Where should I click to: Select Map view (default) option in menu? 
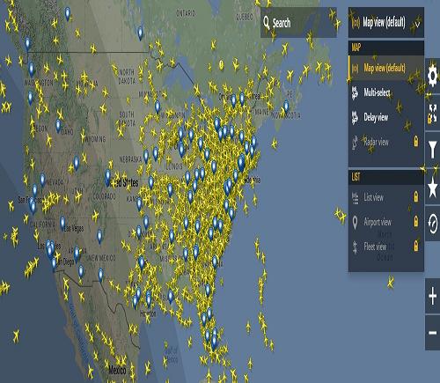pos(386,68)
